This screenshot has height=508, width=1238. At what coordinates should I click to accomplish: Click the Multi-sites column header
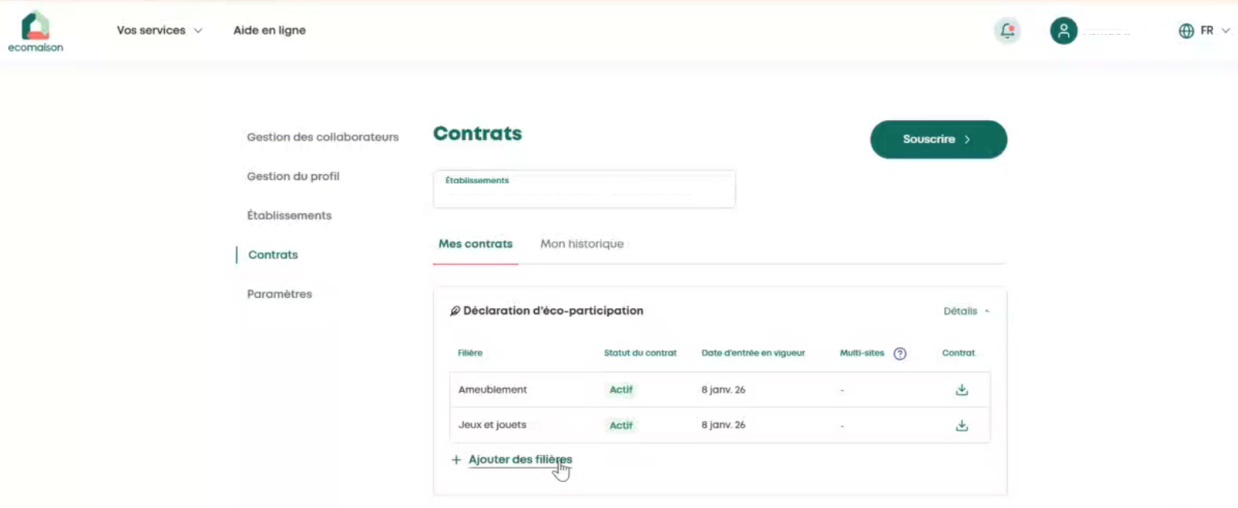click(862, 353)
